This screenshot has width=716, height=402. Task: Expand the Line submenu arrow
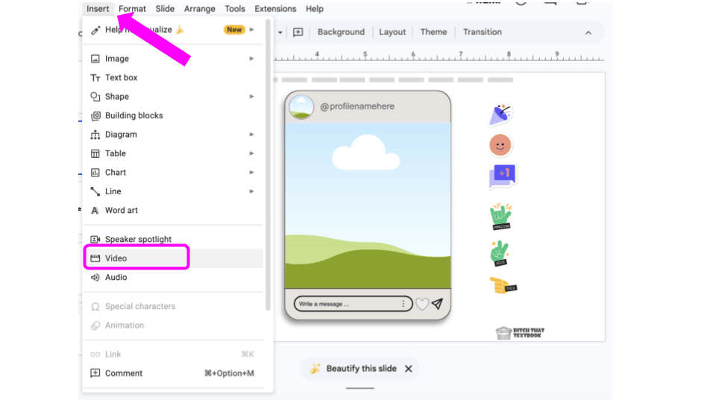click(251, 191)
